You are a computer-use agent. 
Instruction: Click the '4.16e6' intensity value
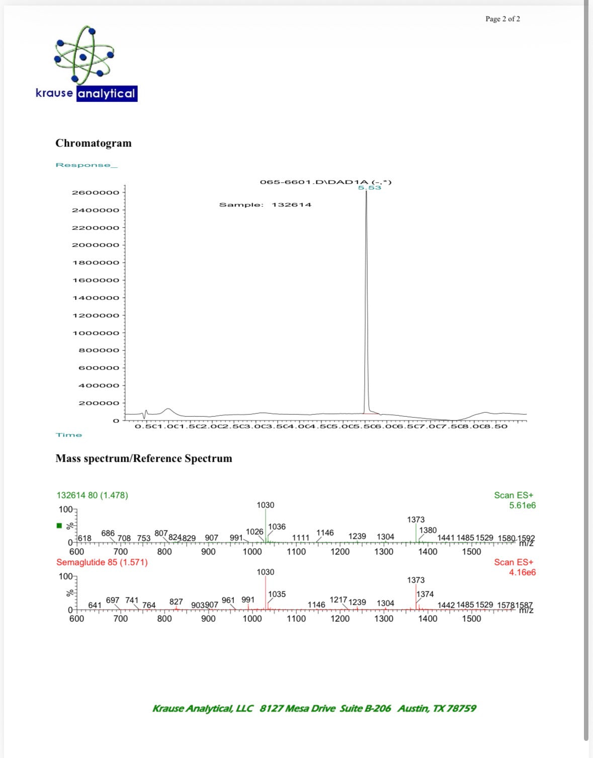pyautogui.click(x=523, y=572)
